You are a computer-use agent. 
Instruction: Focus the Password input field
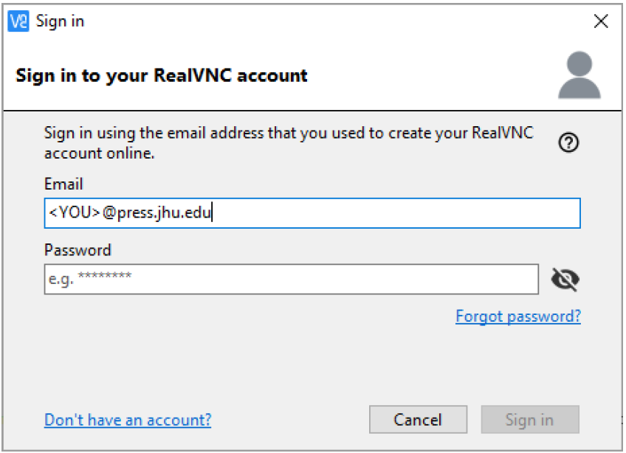[292, 279]
